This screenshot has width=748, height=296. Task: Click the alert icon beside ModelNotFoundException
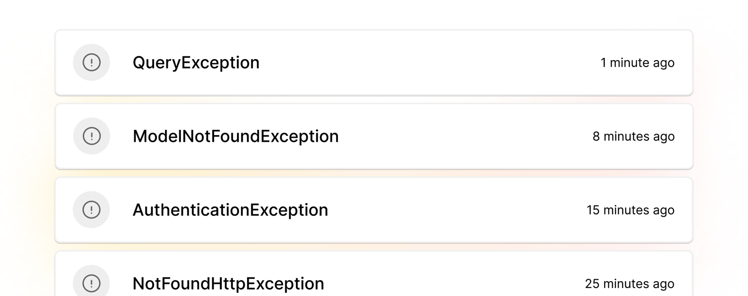coord(91,136)
